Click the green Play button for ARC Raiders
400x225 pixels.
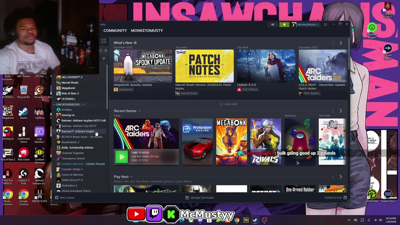pyautogui.click(x=122, y=157)
